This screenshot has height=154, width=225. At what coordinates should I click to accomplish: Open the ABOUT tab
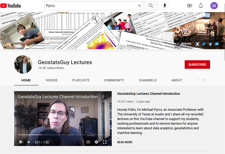(177, 80)
